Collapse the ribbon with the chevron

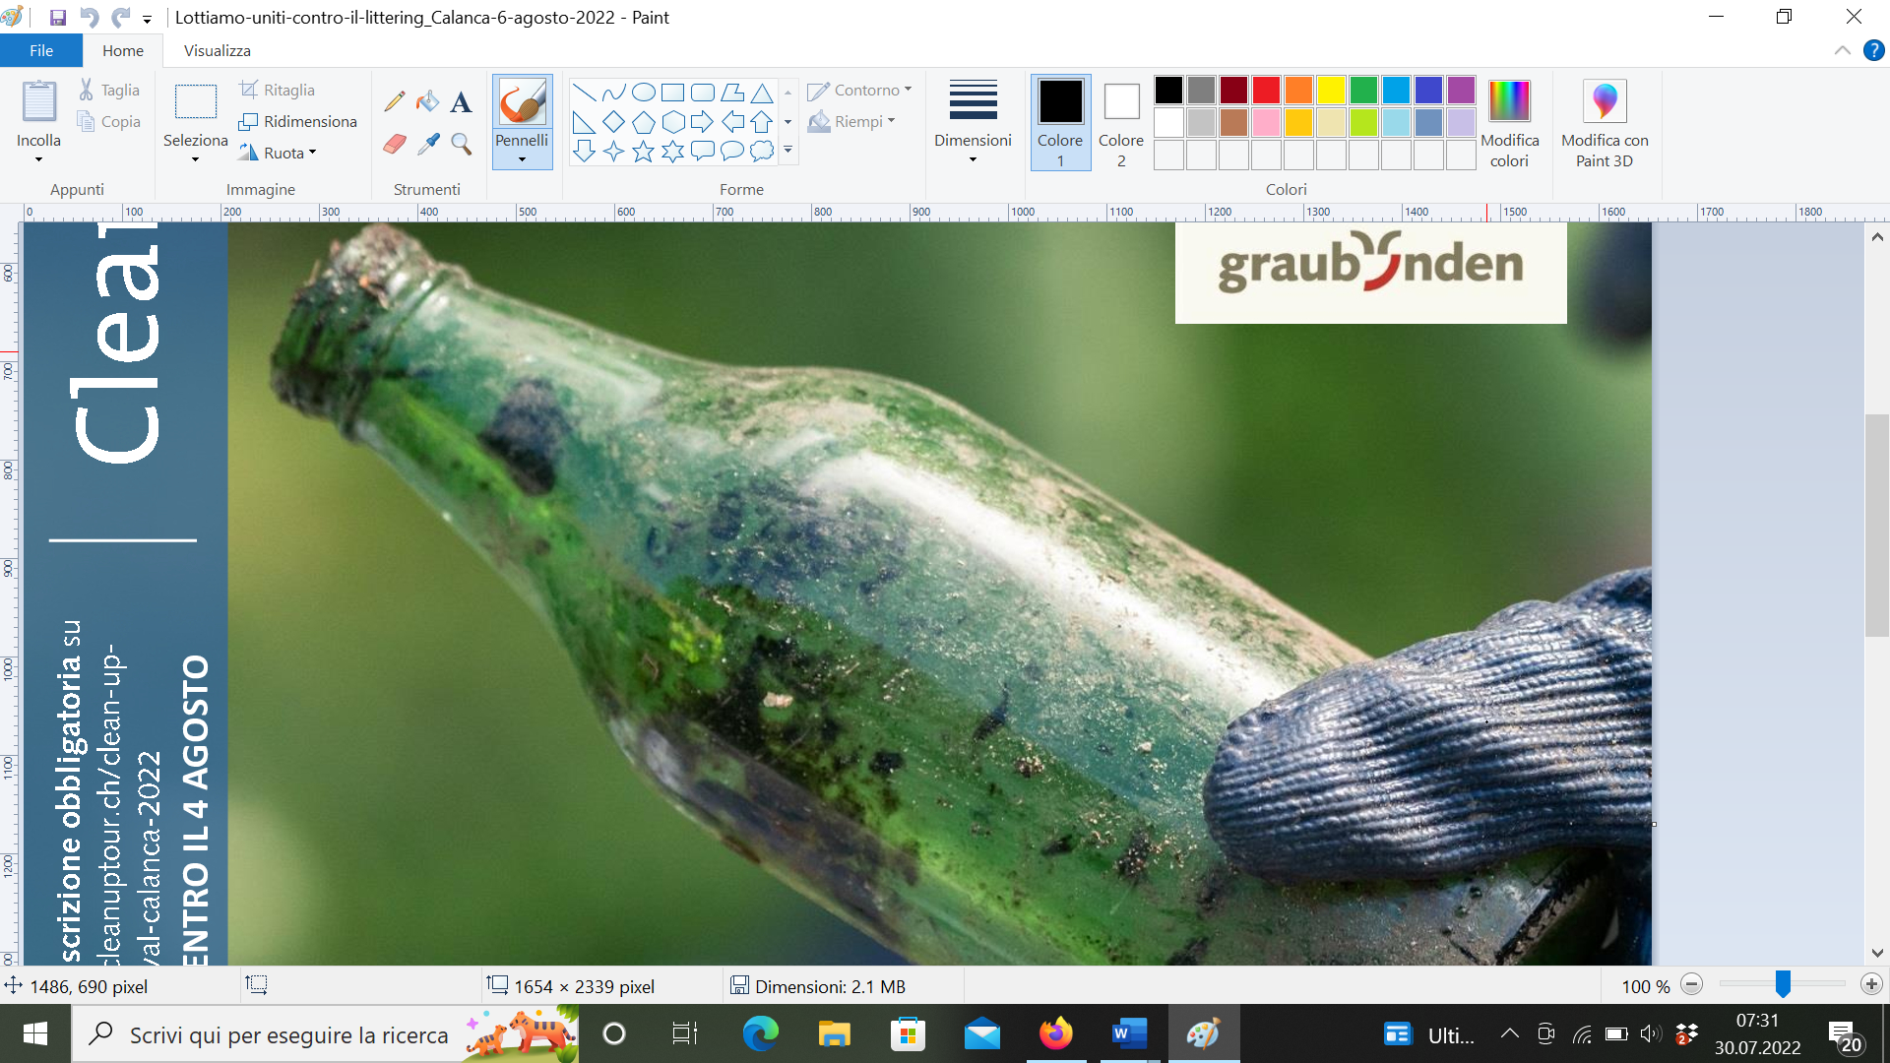[x=1842, y=50]
